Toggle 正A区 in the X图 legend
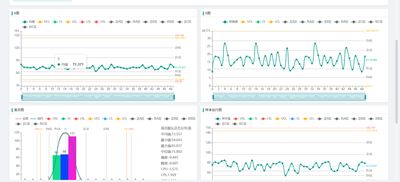The height and width of the screenshot is (182, 400). pos(116,22)
